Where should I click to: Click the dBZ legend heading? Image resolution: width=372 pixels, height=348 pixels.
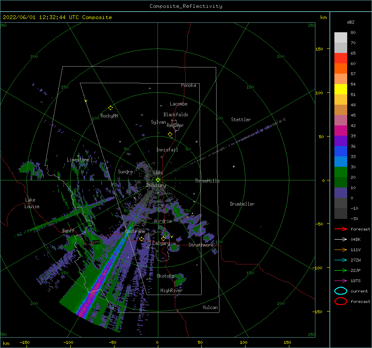pyautogui.click(x=351, y=22)
